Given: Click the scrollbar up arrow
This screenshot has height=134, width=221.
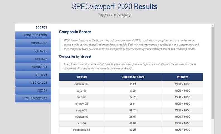Looking at the screenshot, I should pyautogui.click(x=213, y=25).
